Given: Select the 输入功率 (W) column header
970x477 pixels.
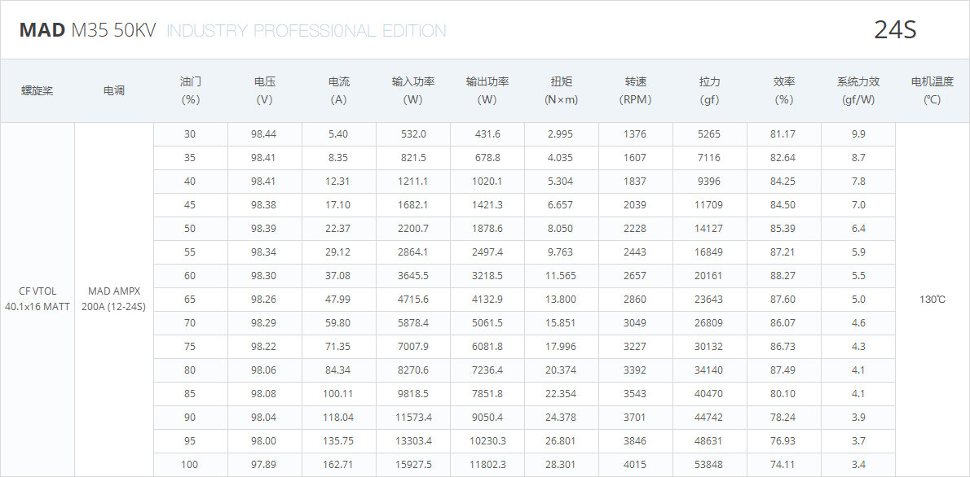Looking at the screenshot, I should click(x=413, y=91).
